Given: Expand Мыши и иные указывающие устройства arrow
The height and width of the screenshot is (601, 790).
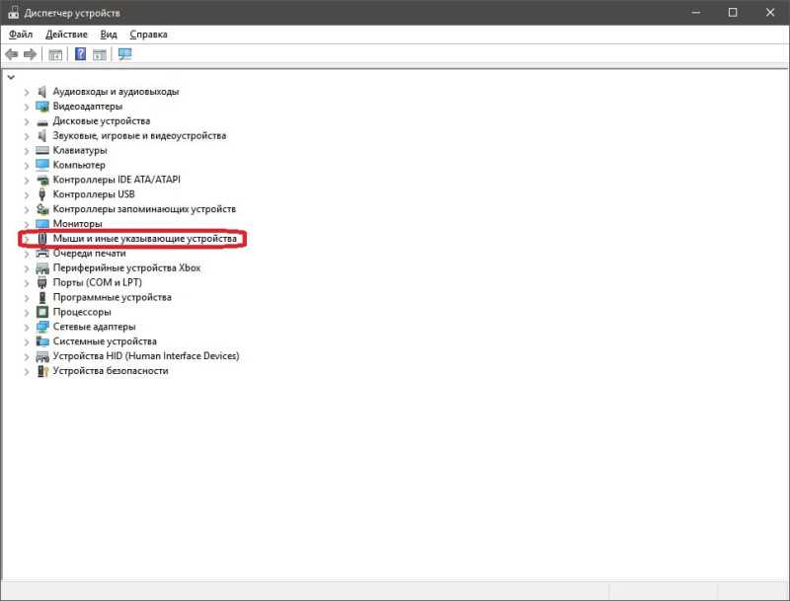Looking at the screenshot, I should pos(27,239).
